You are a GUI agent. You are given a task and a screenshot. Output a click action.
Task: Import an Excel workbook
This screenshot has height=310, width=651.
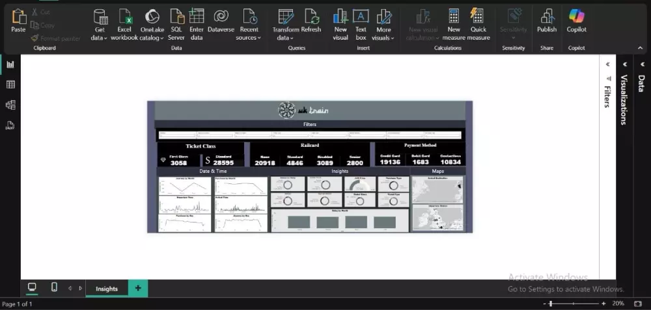tap(124, 25)
